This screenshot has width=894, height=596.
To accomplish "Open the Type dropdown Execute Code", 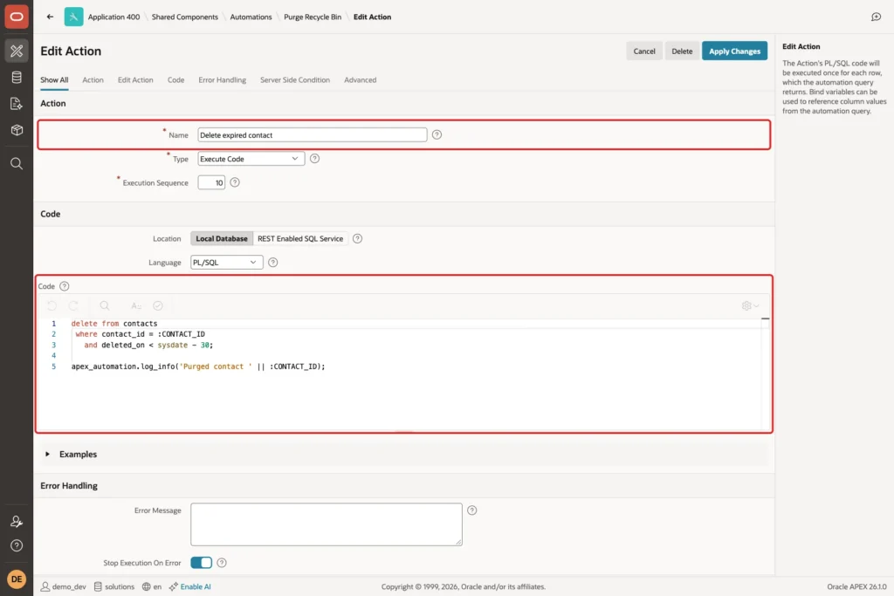I will (251, 159).
